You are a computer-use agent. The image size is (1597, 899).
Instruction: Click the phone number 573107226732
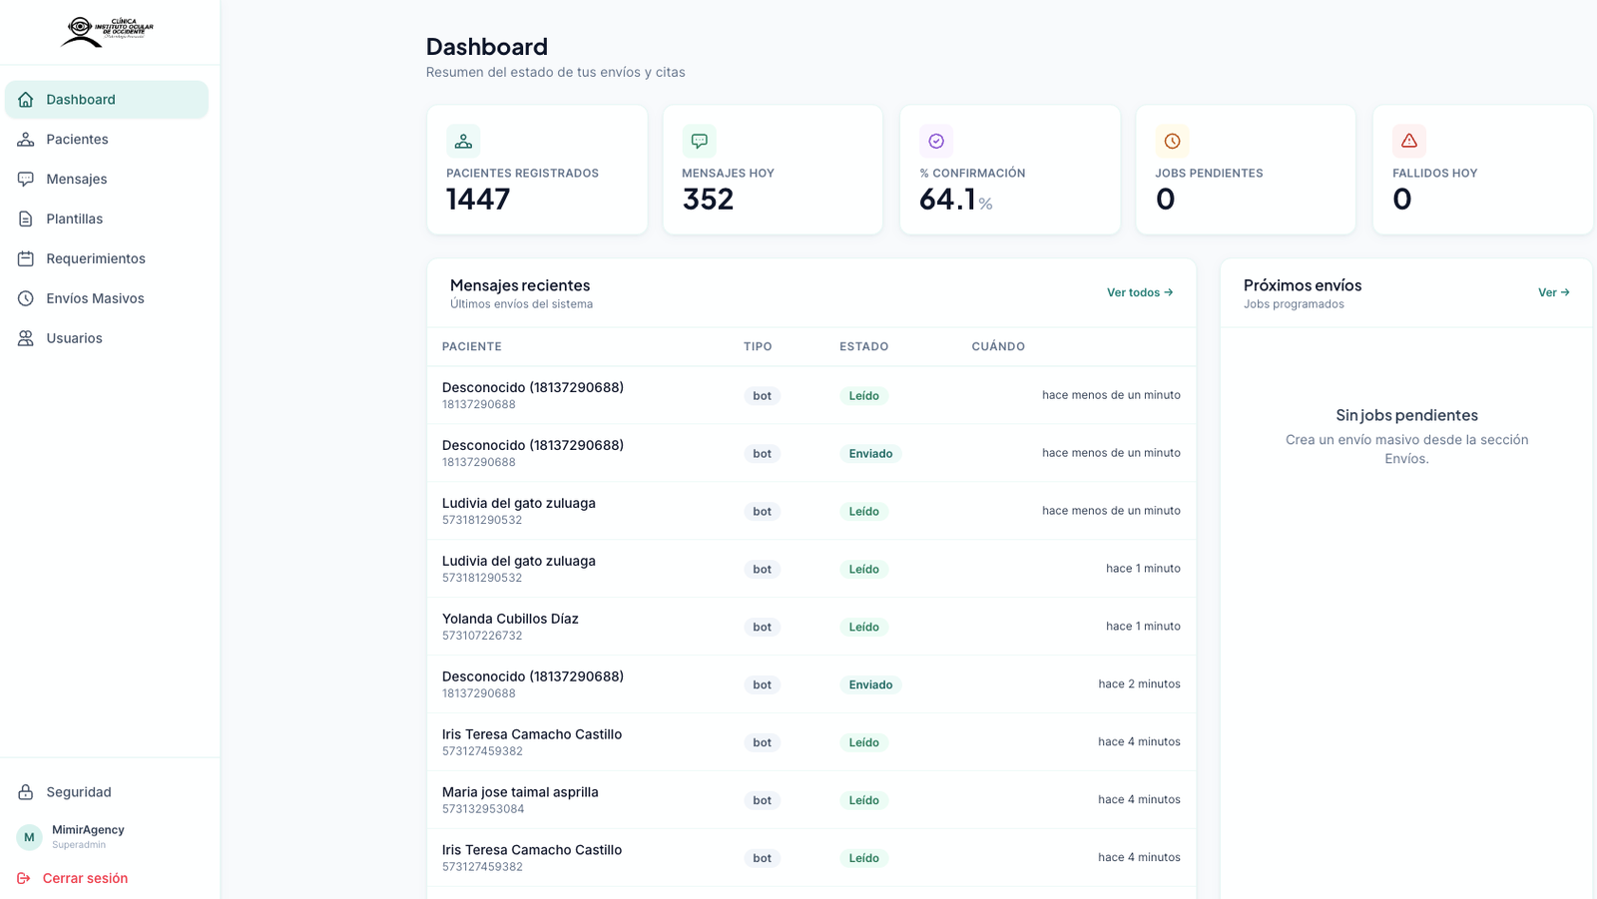click(482, 637)
